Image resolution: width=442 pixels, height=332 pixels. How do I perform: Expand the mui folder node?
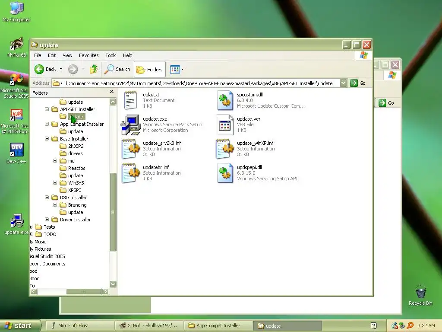pyautogui.click(x=55, y=161)
